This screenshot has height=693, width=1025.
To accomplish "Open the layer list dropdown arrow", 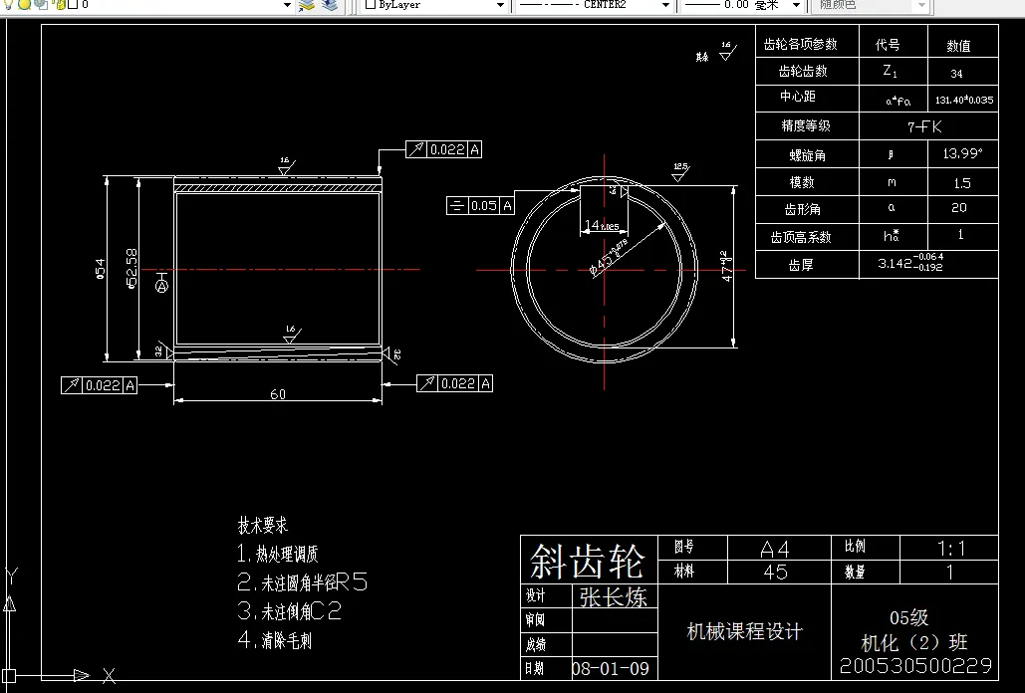I will pos(286,5).
